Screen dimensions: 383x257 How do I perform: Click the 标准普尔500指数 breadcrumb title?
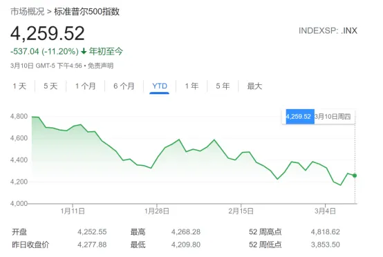click(x=86, y=12)
